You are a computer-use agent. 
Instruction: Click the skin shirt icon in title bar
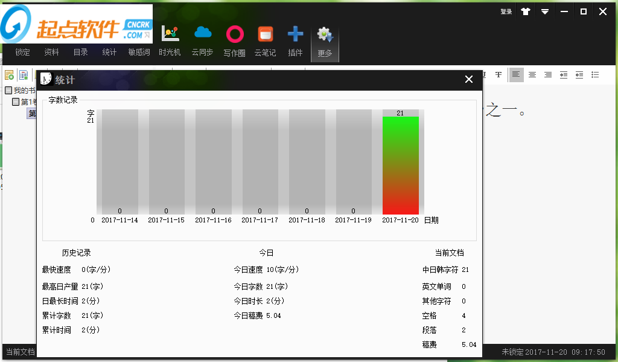click(525, 11)
